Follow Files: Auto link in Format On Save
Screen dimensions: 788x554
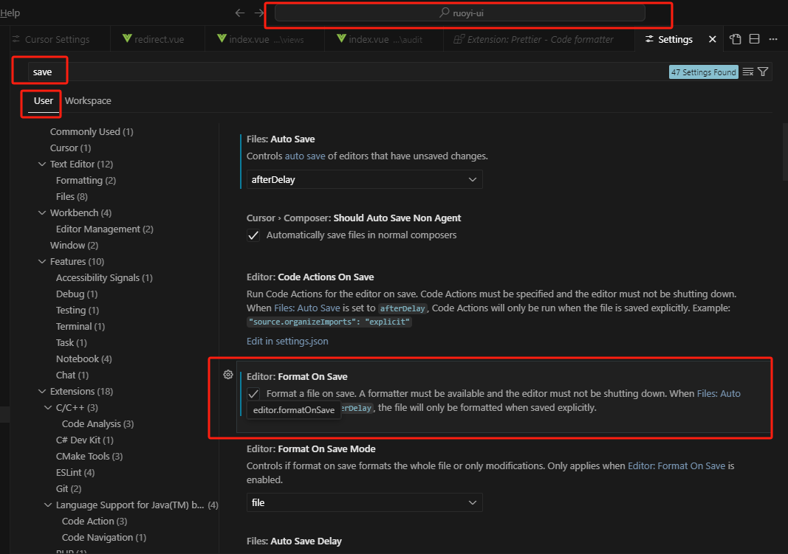(719, 393)
